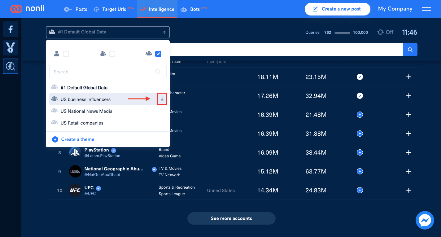This screenshot has width=441, height=237.
Task: Click the Create a theme link
Action: click(73, 139)
